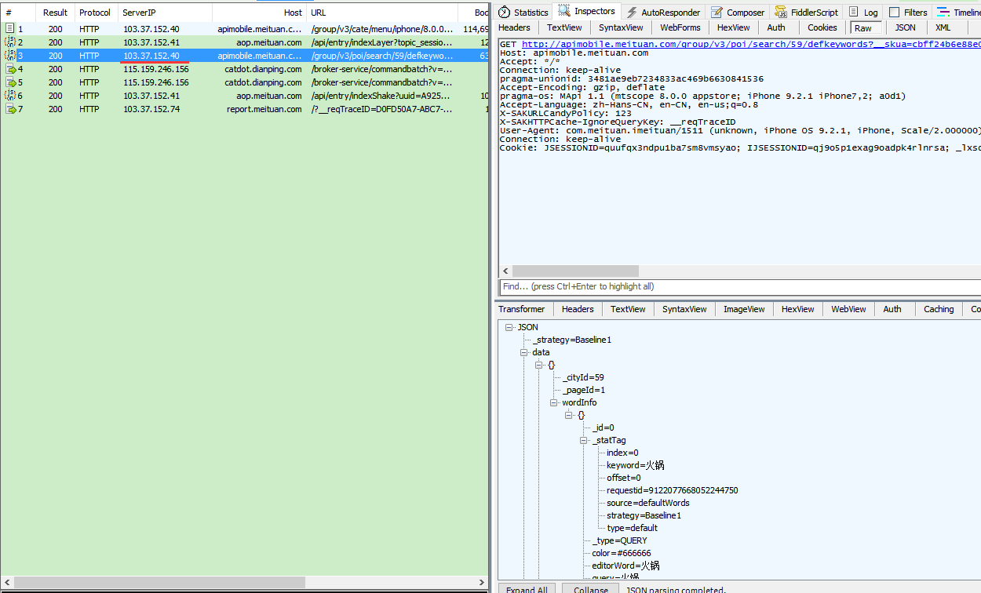The width and height of the screenshot is (981, 593).
Task: Click ServerIP 103.37.152.40 in session 1
Action: 151,29
